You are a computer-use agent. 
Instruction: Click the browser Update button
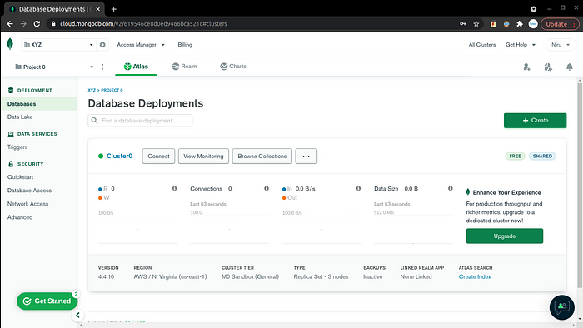[560, 24]
